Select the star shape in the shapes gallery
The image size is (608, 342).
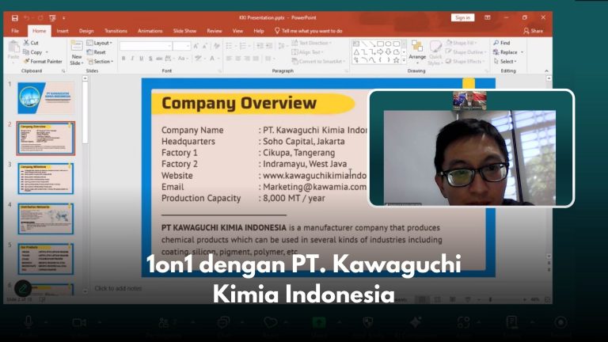tap(396, 60)
